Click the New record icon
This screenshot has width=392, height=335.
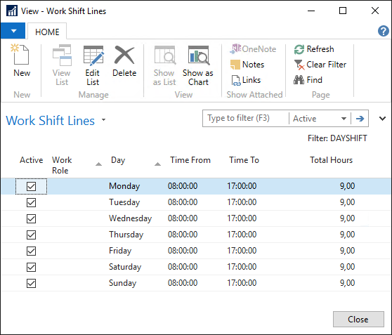[20, 55]
